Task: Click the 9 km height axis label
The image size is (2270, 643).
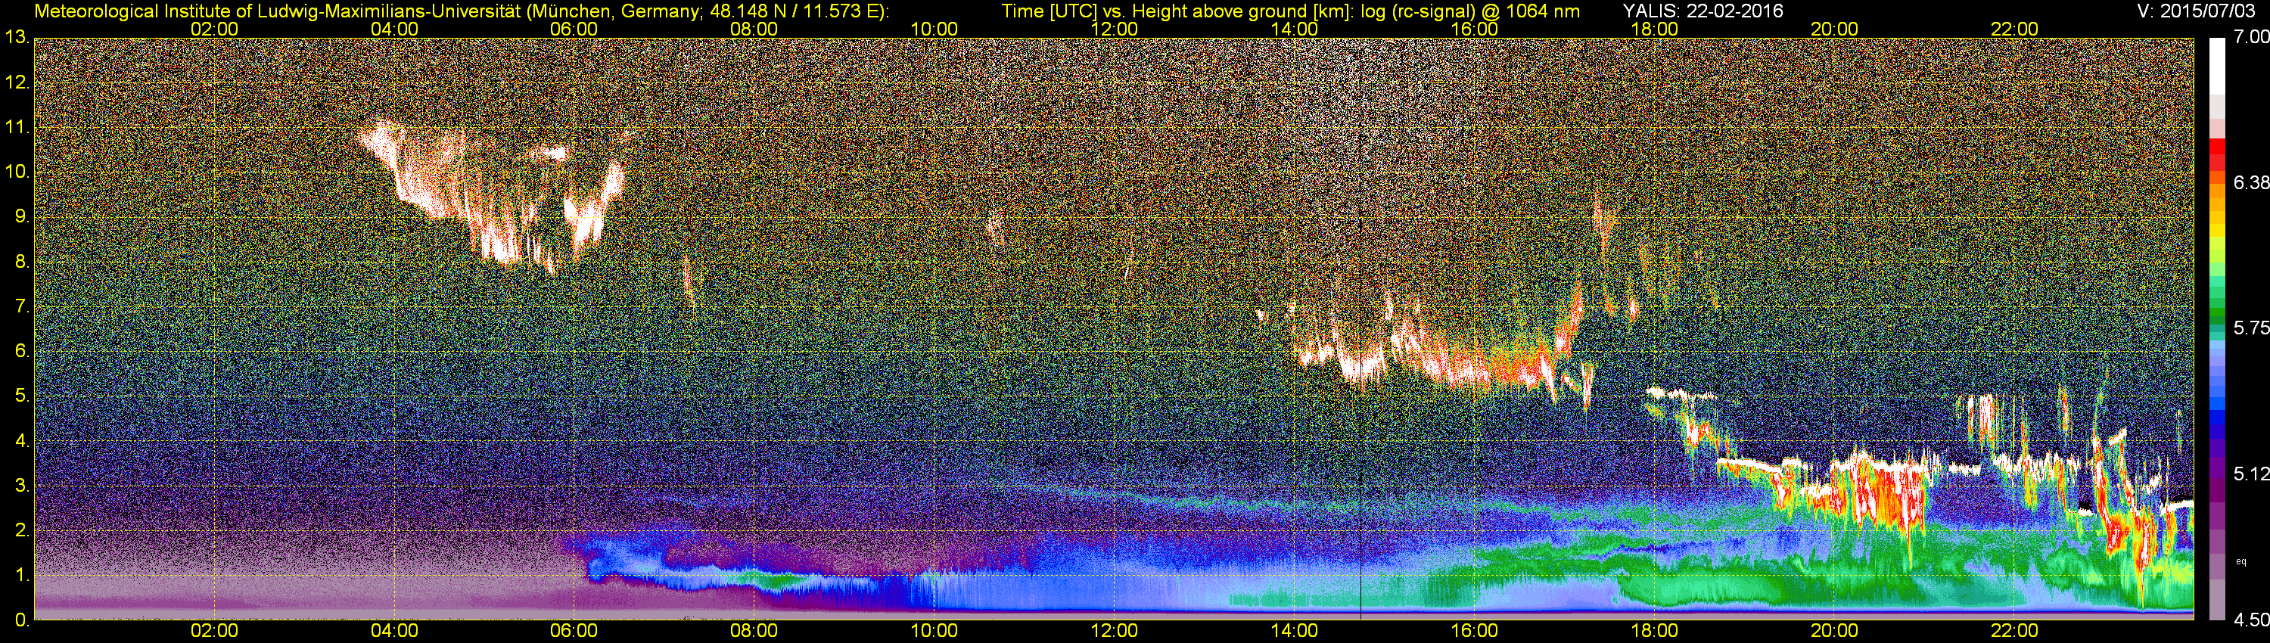Action: point(21,216)
